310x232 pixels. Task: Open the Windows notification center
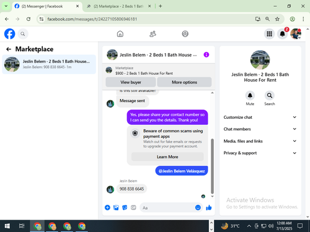click(300, 226)
